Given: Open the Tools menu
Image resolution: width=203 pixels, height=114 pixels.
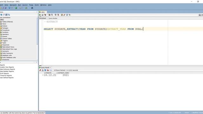Looking at the screenshot, I should coord(37,5).
